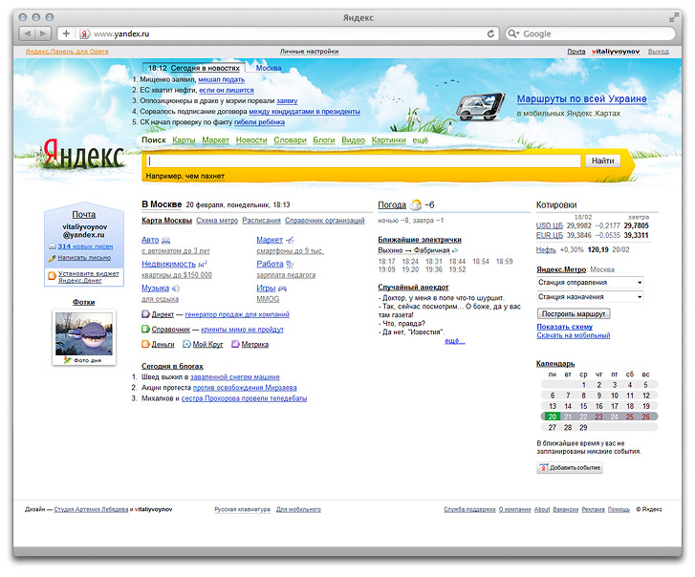The width and height of the screenshot is (695, 577).
Task: Select calendar day 29
Action: [583, 427]
